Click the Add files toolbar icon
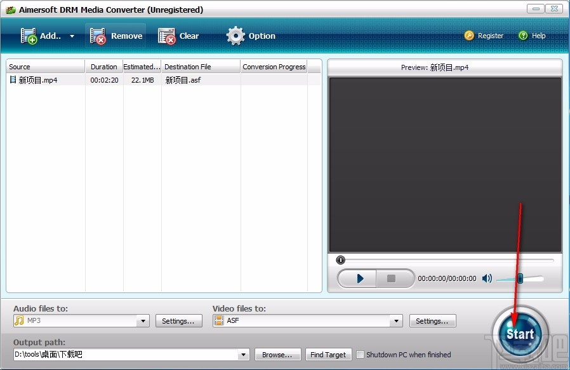Screen dimensions: 570x370 (29, 36)
